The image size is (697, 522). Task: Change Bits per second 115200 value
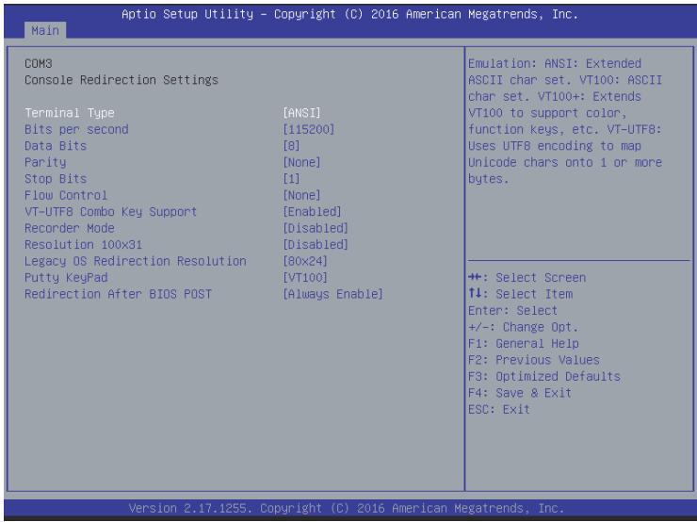point(309,129)
